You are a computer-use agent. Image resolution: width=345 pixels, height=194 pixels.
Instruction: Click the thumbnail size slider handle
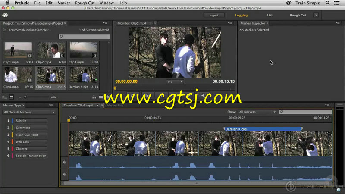(25, 97)
